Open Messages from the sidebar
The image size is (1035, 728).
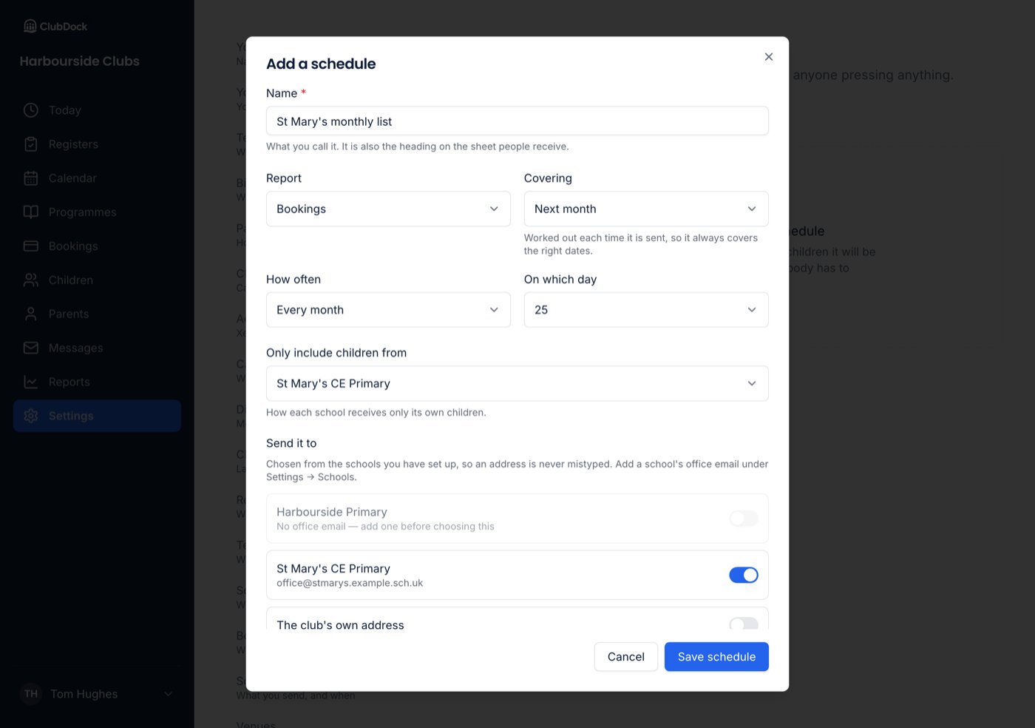(97, 348)
